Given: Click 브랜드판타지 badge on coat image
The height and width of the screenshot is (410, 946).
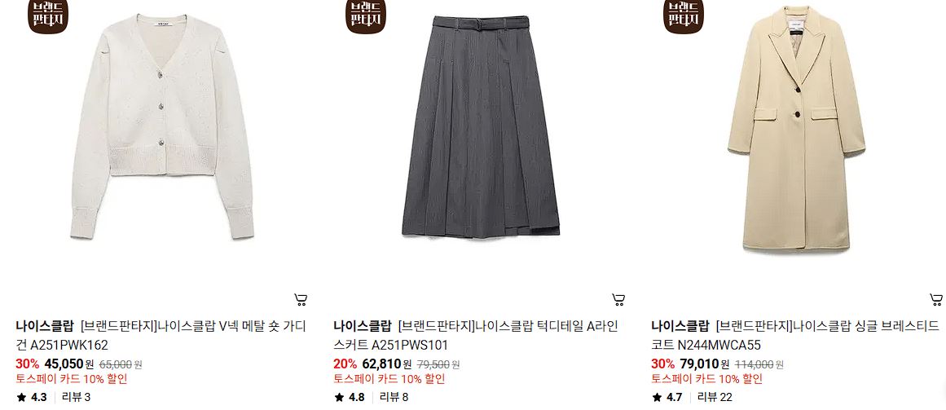Looking at the screenshot, I should [x=684, y=16].
